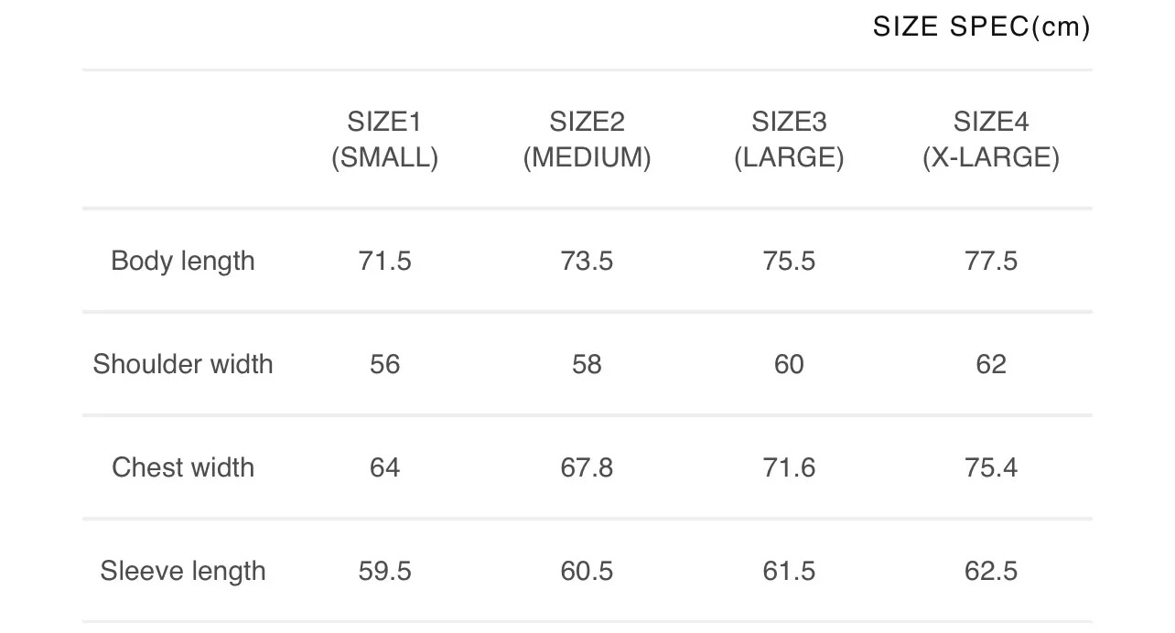
Task: Select the Shoulder width row label
Action: [183, 364]
